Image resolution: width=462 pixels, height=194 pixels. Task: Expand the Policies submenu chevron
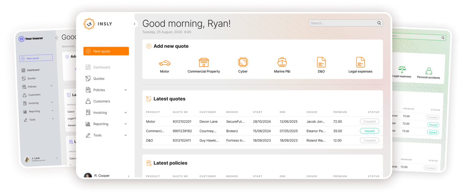click(126, 90)
